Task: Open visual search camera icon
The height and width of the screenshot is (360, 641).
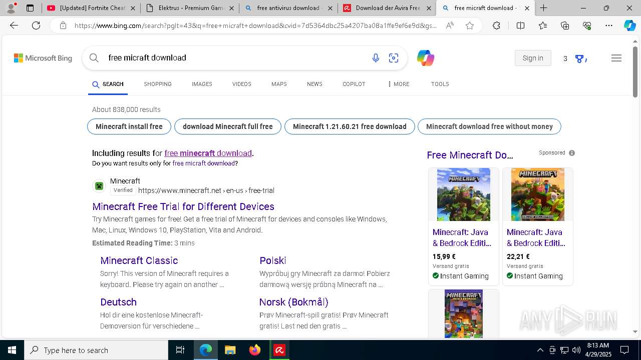Action: [394, 58]
